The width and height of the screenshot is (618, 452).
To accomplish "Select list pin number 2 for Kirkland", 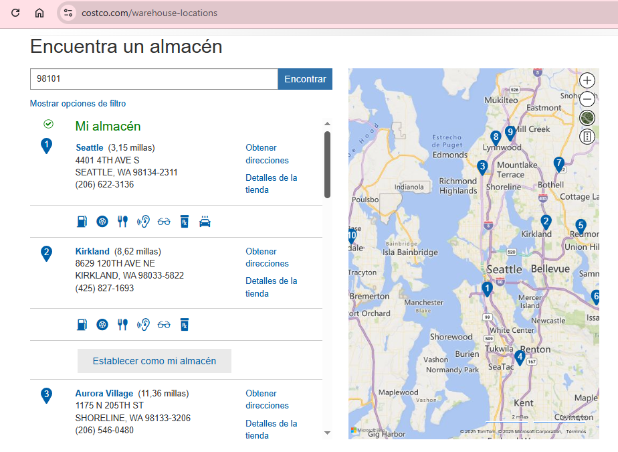I will [x=47, y=253].
